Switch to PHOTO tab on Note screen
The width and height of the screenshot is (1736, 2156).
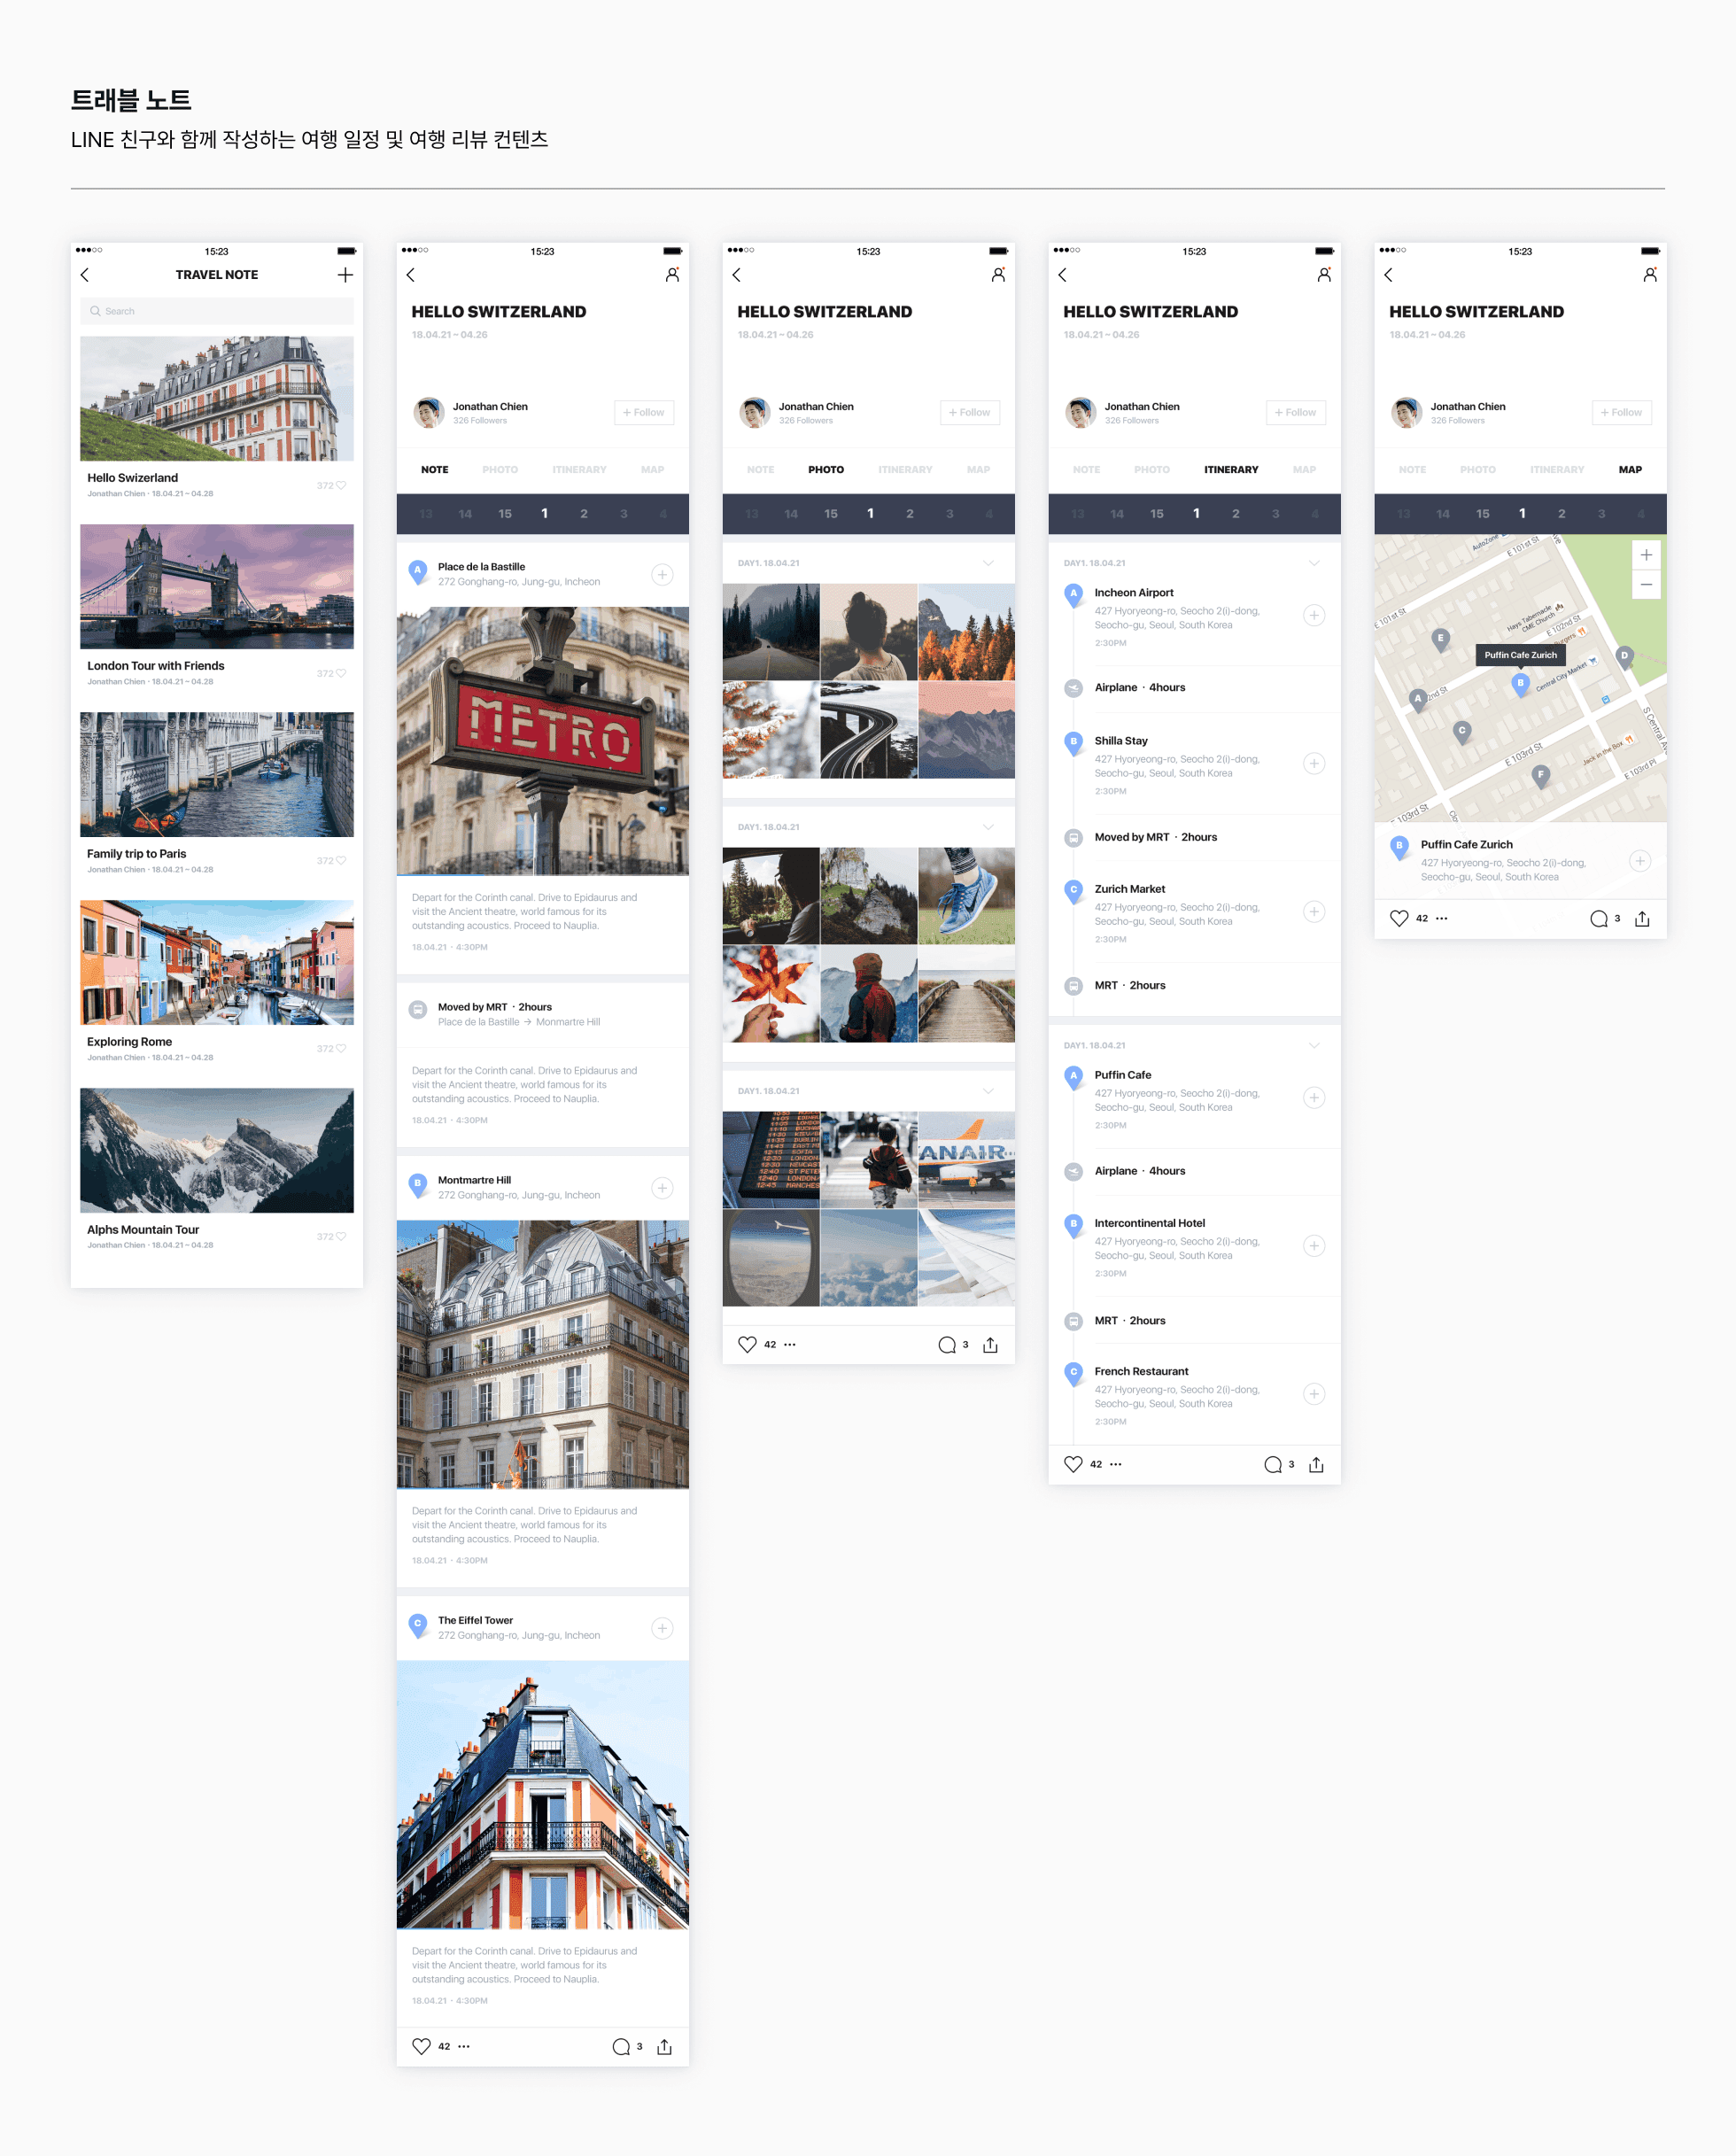[500, 469]
